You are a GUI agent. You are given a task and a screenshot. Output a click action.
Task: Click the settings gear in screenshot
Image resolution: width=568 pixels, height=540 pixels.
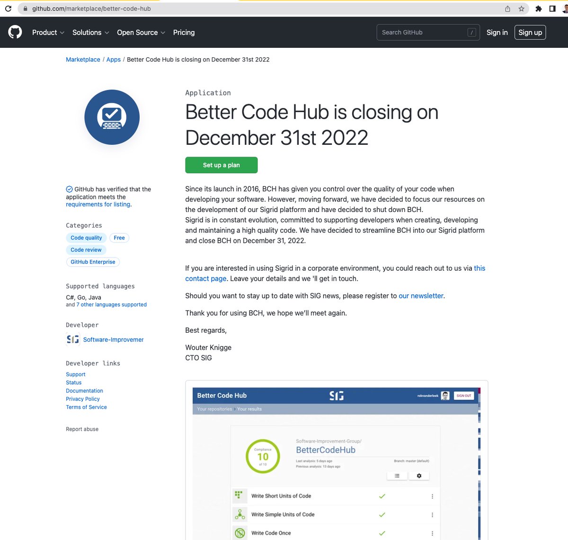[419, 476]
